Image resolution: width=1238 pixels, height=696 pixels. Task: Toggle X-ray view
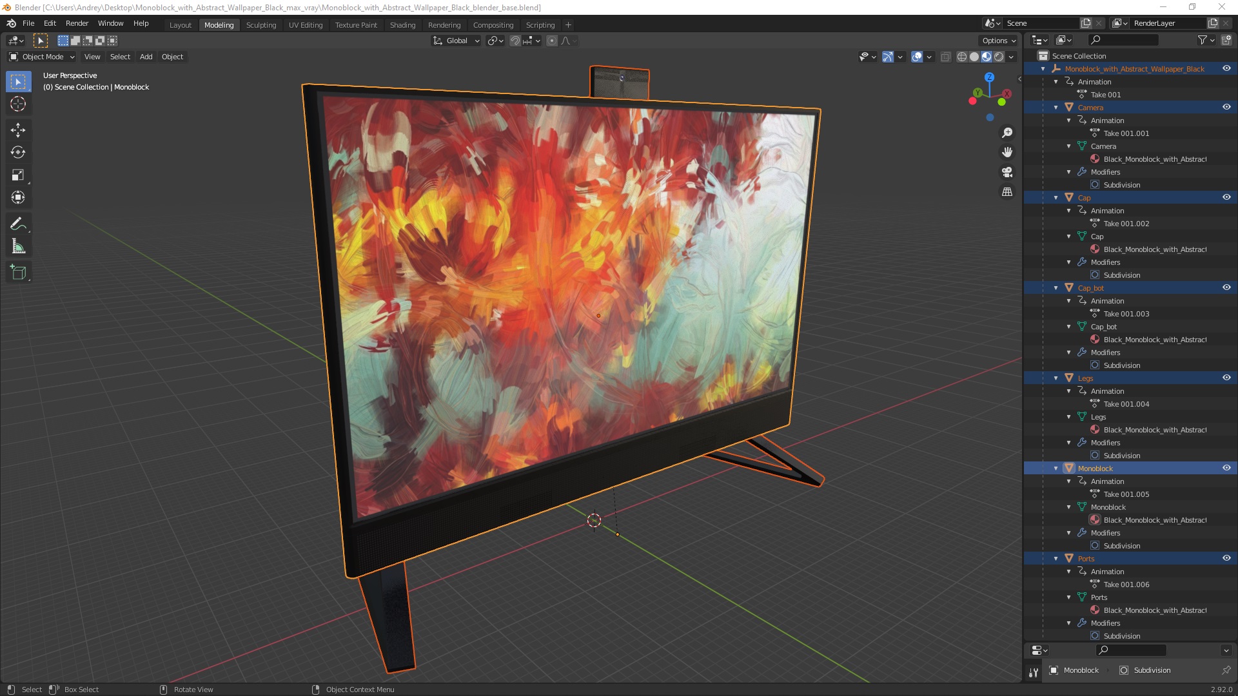pos(946,57)
